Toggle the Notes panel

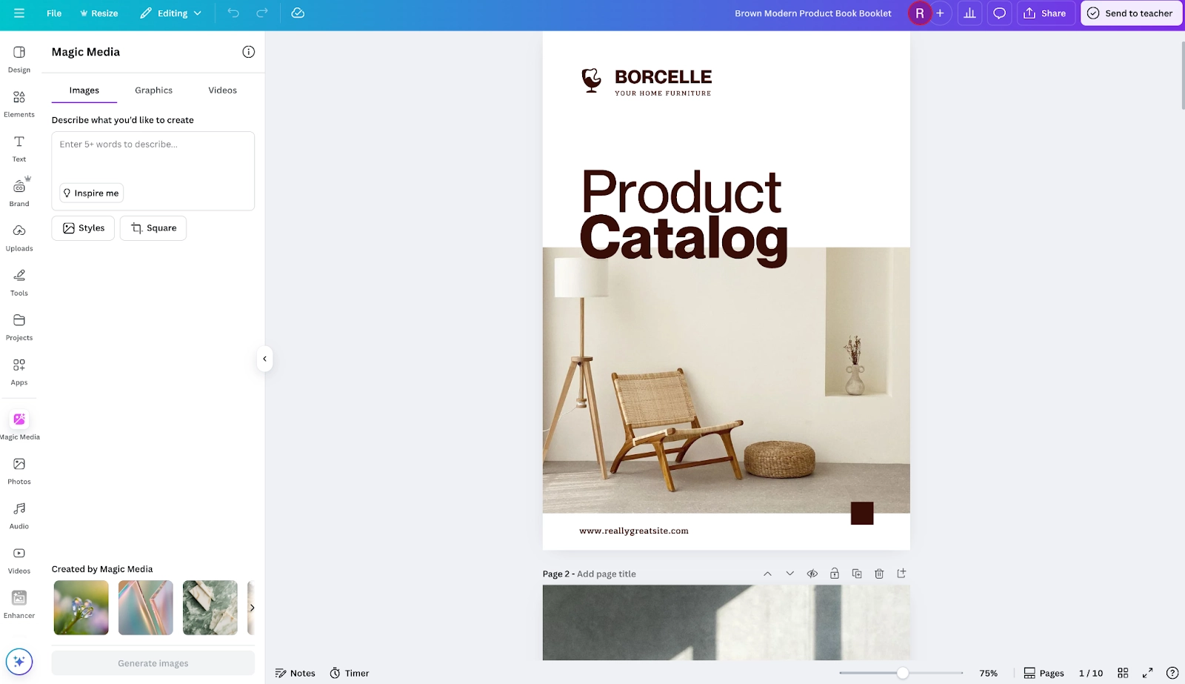[296, 673]
